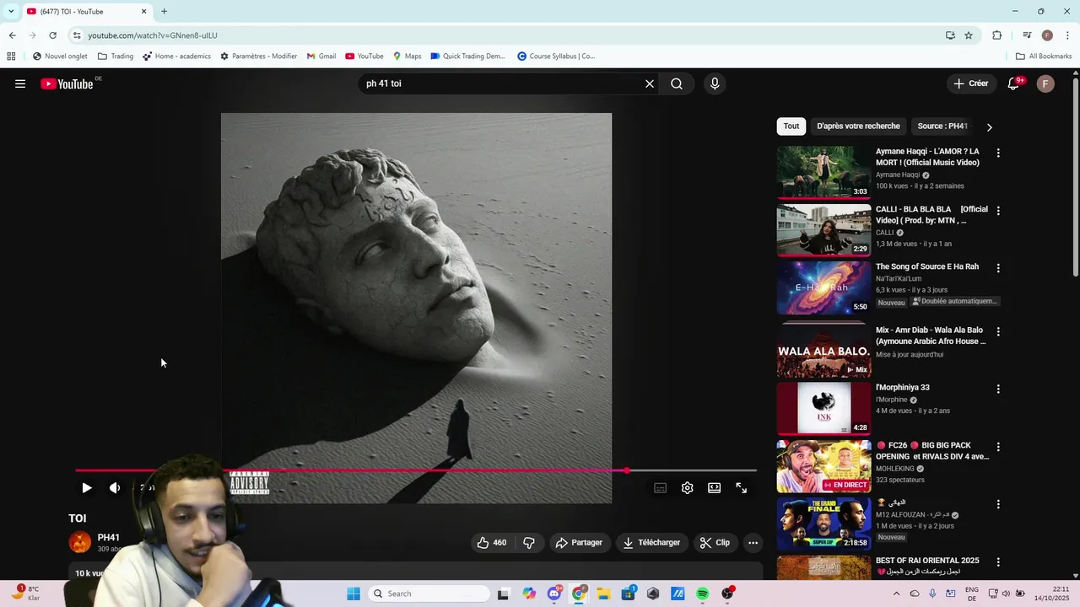
Task: Open the CALLI BLA BLA BLA thumbnail
Action: point(823,229)
